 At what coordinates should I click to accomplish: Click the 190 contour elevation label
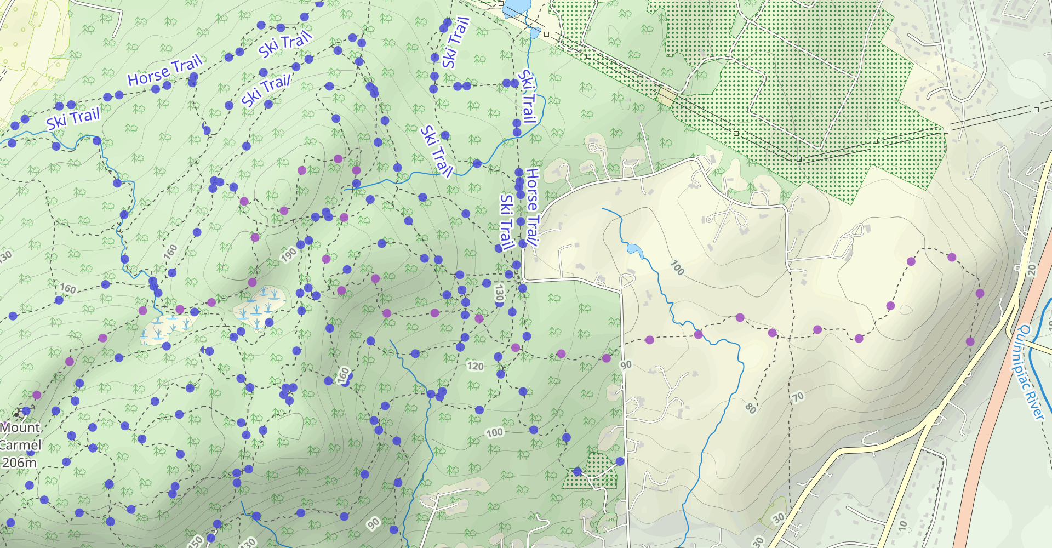(x=289, y=255)
